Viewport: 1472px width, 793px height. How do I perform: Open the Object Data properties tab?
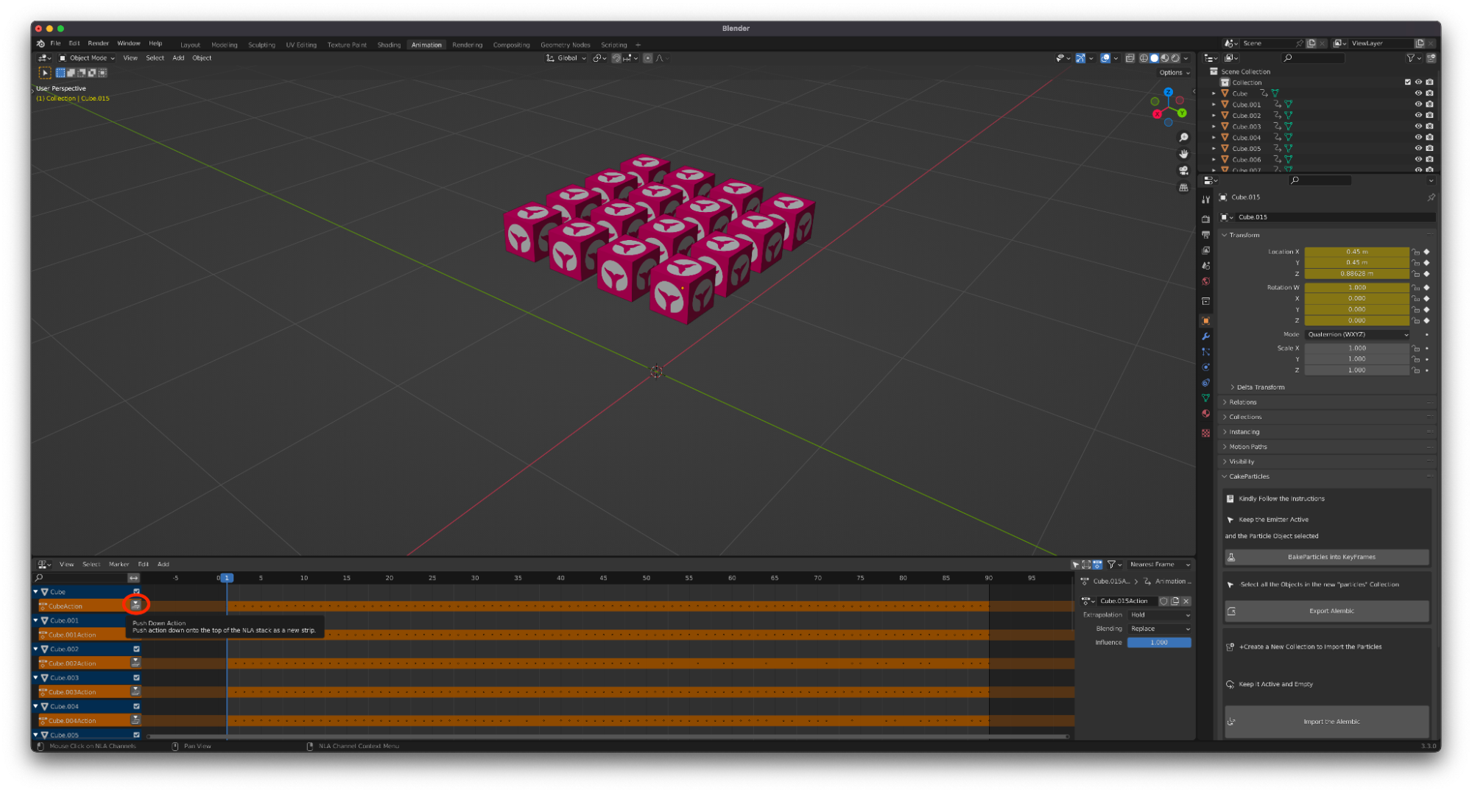coord(1205,398)
